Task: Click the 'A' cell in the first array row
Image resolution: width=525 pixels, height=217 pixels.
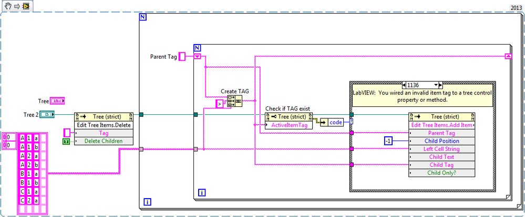Action: [23, 138]
